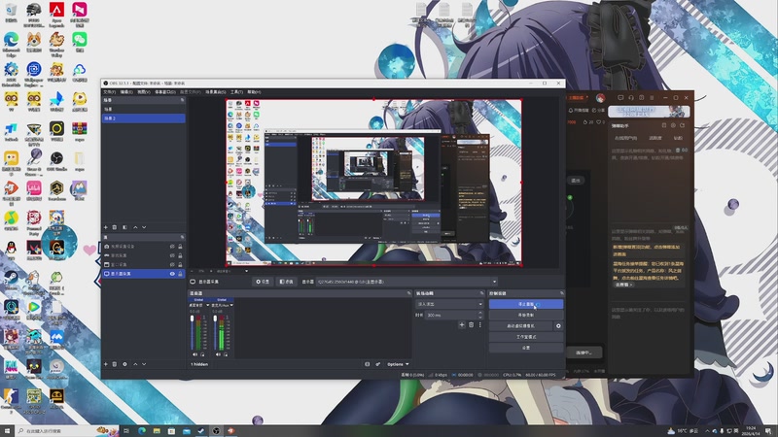
Task: Toggle visibility of the camera capture source
Action: (172, 247)
